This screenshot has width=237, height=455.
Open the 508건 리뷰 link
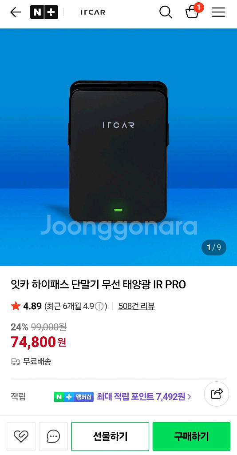pos(136,306)
